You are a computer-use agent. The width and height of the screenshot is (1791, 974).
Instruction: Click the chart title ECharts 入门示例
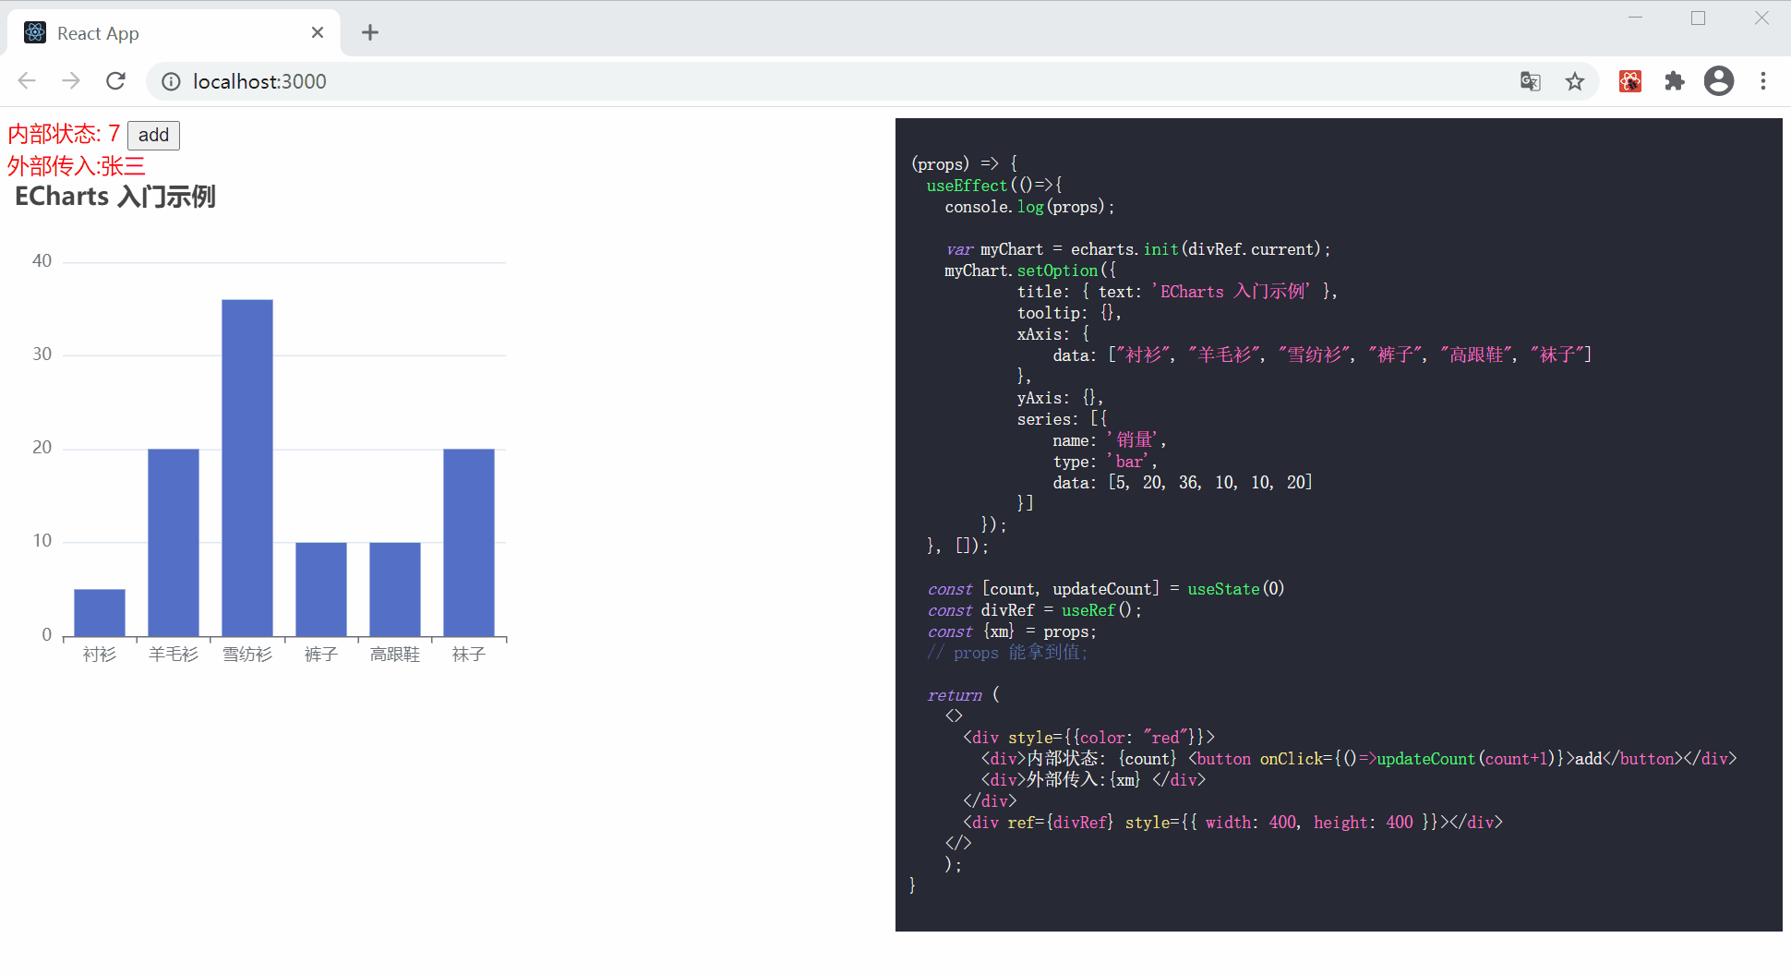[115, 197]
